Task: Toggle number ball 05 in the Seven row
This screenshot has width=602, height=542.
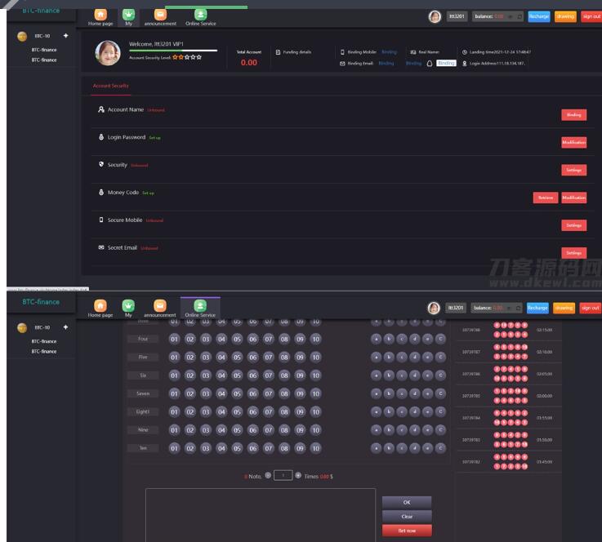Action: point(237,393)
